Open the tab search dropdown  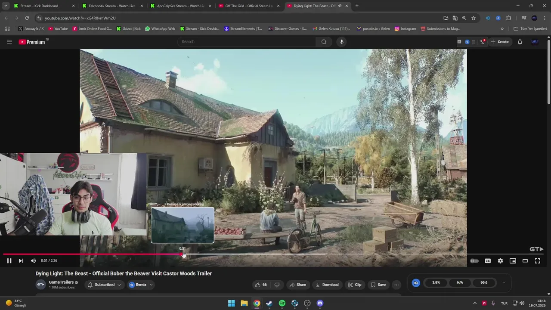pos(6,6)
